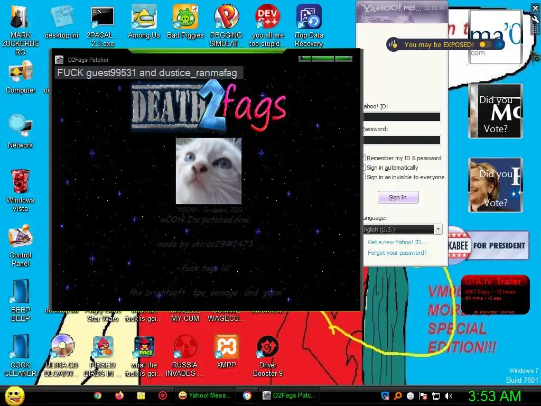Image resolution: width=541 pixels, height=406 pixels.
Task: Open the BEEP BEEP desktop icon
Action: [21, 300]
